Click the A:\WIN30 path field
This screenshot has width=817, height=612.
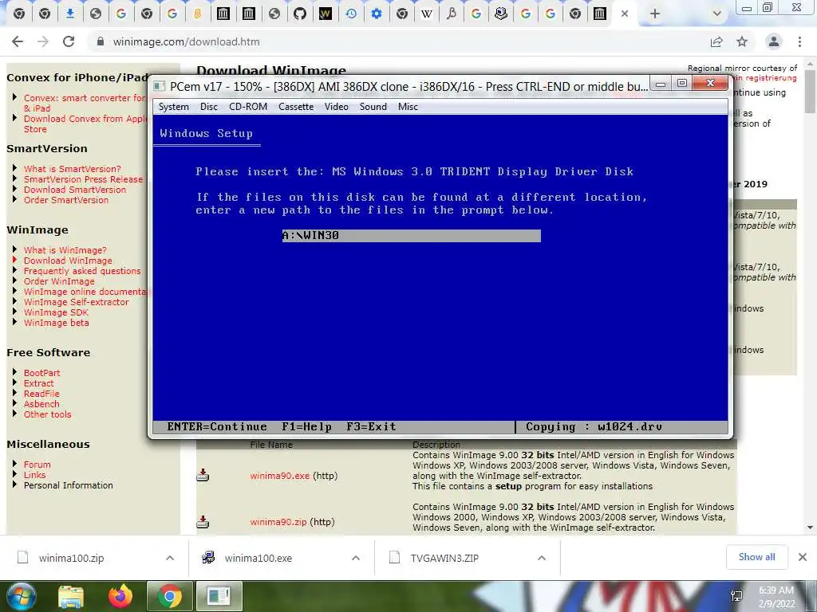pos(411,236)
